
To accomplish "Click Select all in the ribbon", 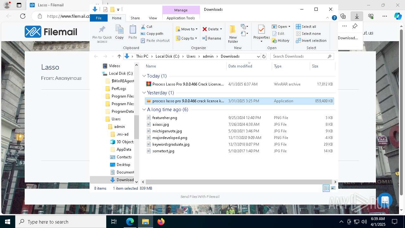I will coord(306,27).
